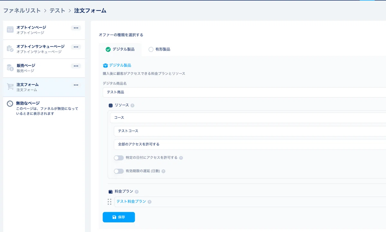Open the three-dot menu for オプトインサンキューページ
Screen dimensions: 386x232
(76, 47)
